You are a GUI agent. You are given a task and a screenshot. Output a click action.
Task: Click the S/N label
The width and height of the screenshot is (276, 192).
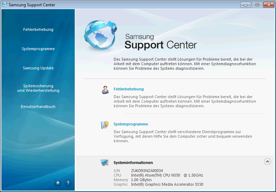click(x=117, y=171)
